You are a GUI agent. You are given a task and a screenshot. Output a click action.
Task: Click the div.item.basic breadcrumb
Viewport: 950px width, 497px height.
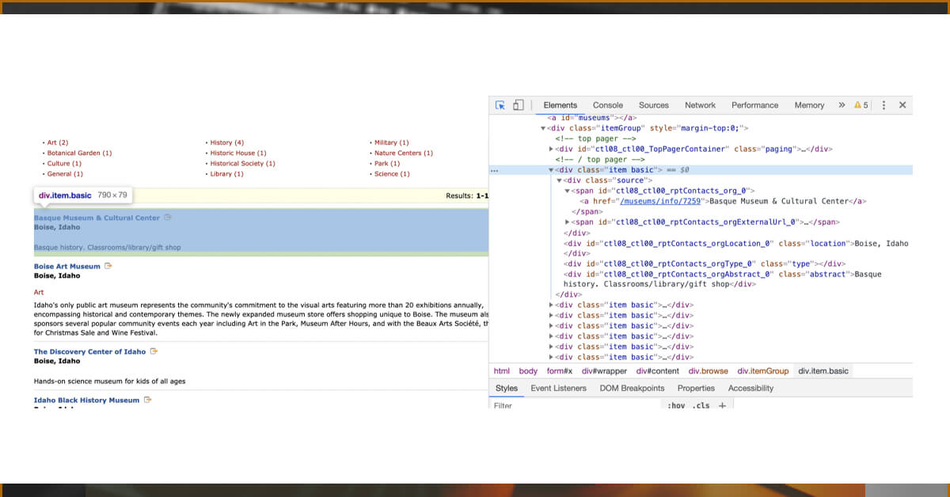point(823,371)
